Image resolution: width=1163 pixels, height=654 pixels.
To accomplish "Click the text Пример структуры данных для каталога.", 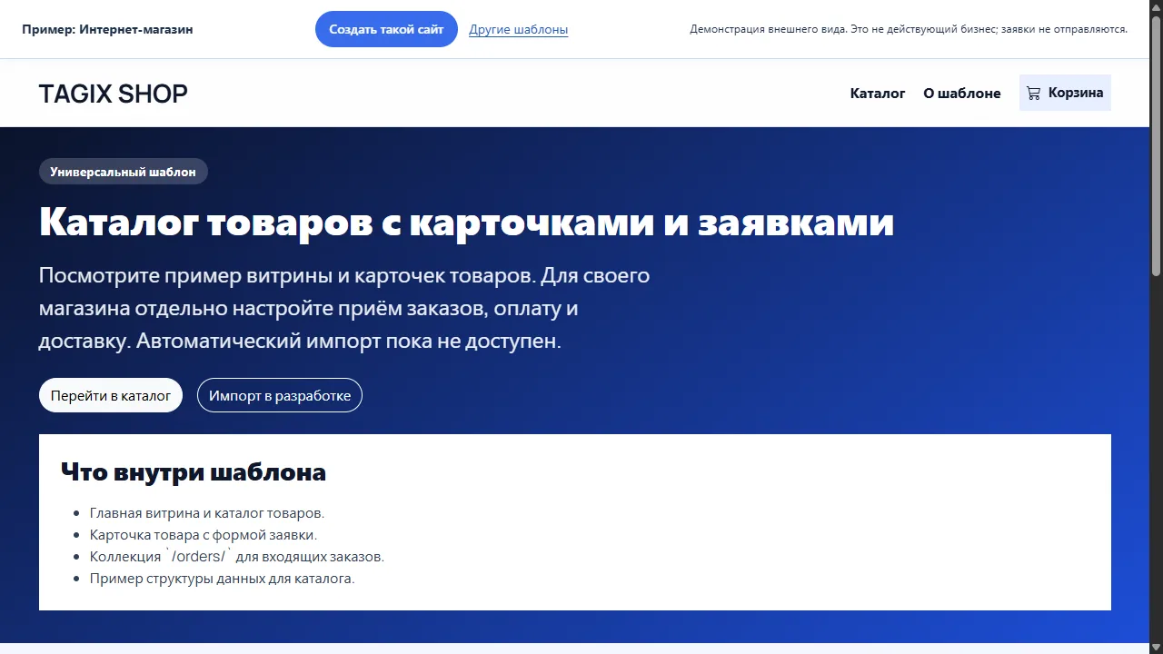I will click(223, 579).
